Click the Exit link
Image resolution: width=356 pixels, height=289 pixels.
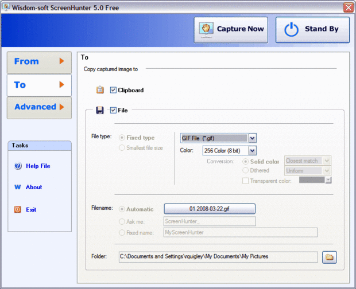(31, 209)
